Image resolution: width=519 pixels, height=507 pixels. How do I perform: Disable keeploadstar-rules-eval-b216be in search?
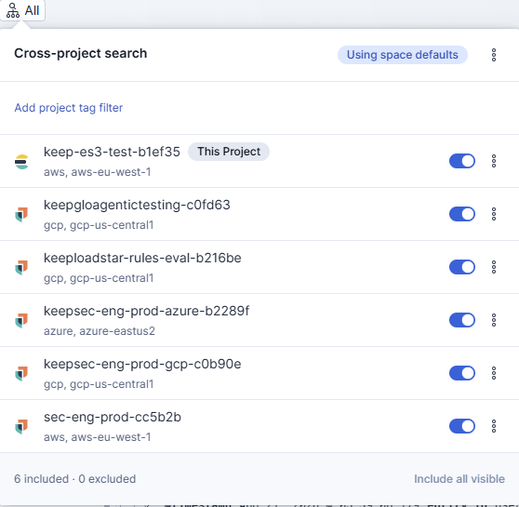462,267
